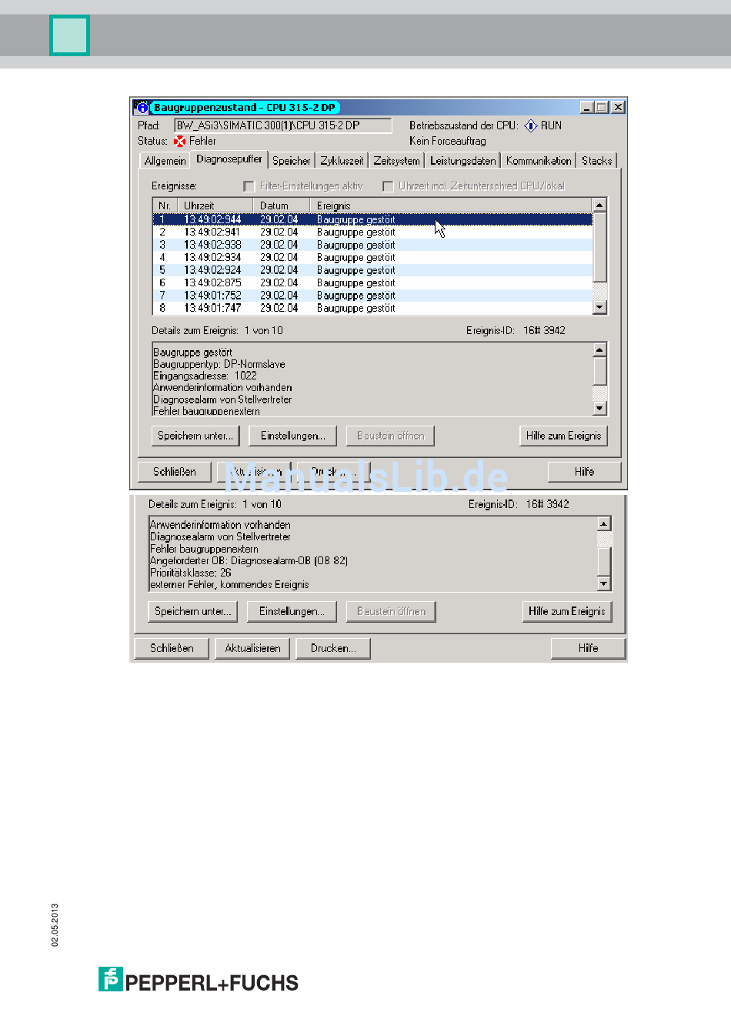Minimize the Baugruppenzustand window
The height and width of the screenshot is (1036, 731).
tap(587, 108)
